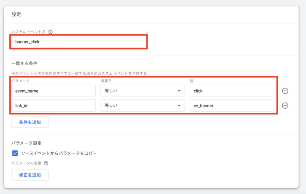Toggle ソースイベントからパラメータをコピー checkbox
Screen dimensions: 306x194
15,153
